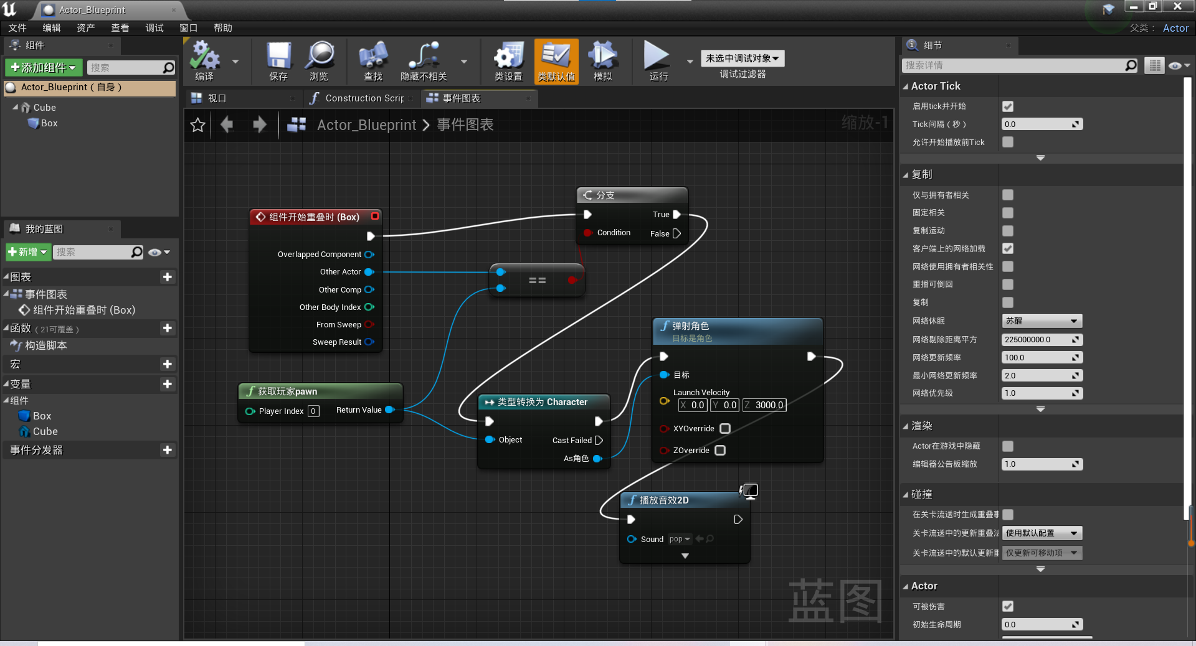Select Cube in the components tree
Viewport: 1196px width, 646px height.
(44, 108)
